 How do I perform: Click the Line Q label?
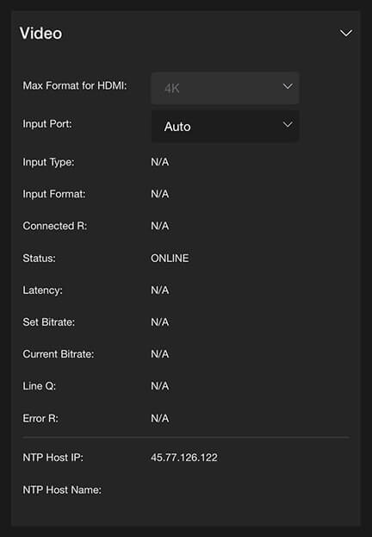click(39, 386)
